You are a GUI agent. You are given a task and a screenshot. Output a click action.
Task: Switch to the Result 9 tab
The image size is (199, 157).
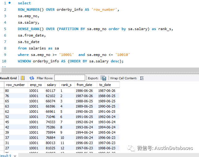coord(6,155)
